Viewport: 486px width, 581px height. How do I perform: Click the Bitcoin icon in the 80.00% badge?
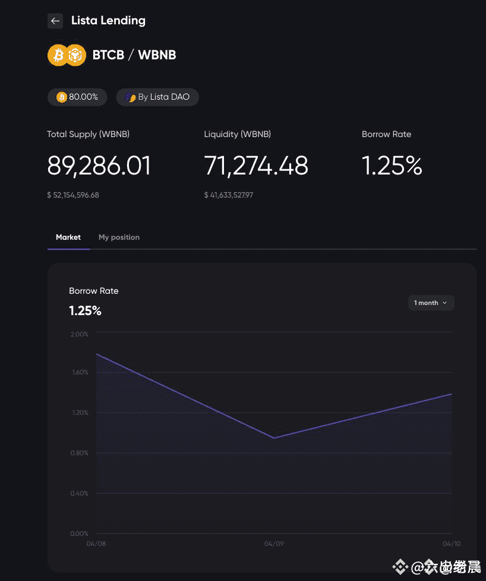tap(61, 97)
